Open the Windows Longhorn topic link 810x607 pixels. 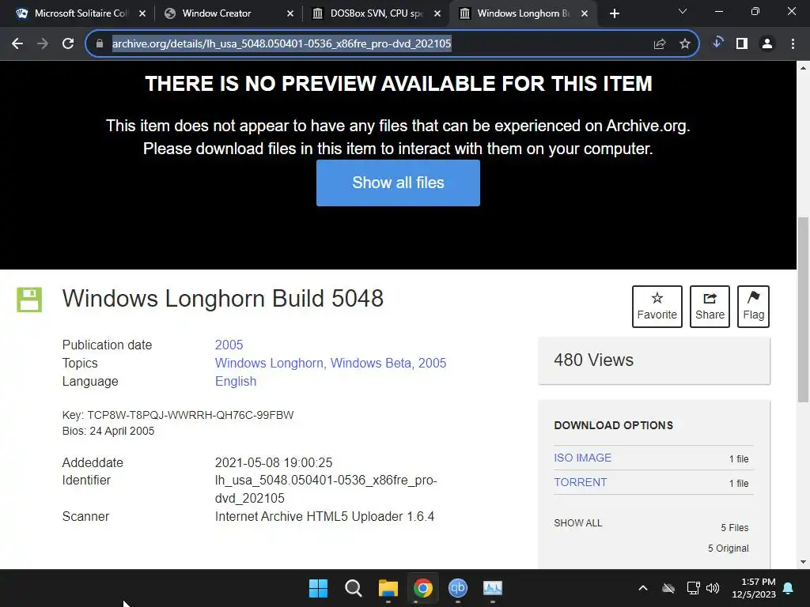click(271, 364)
